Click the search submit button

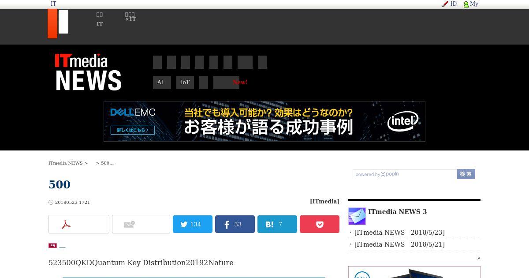[466, 174]
